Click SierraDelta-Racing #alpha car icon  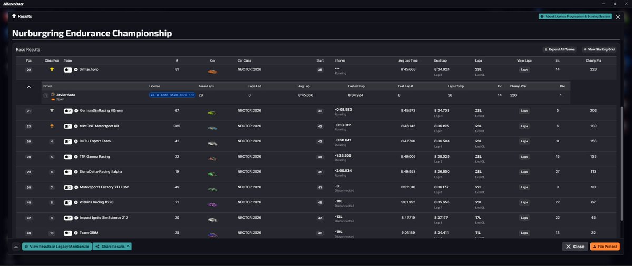click(212, 174)
